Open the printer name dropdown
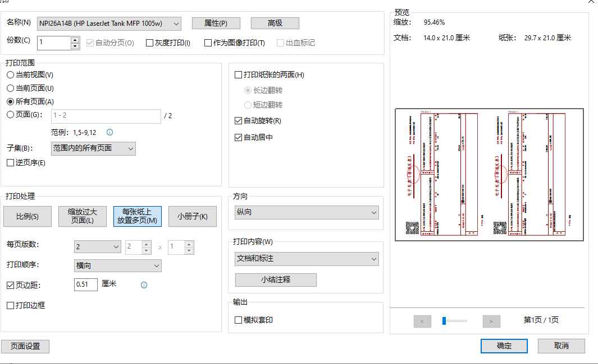598x364 pixels. [109, 23]
